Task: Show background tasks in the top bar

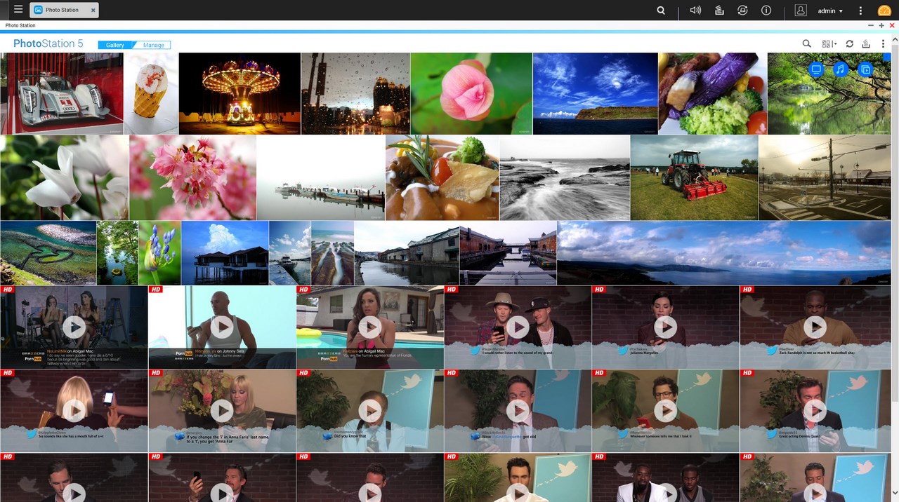Action: point(719,11)
